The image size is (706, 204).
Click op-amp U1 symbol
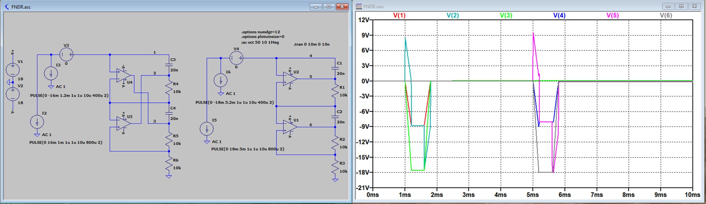click(290, 127)
